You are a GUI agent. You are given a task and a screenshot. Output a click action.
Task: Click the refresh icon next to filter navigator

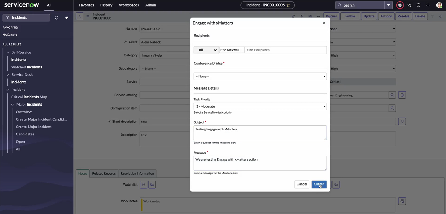tap(56, 17)
